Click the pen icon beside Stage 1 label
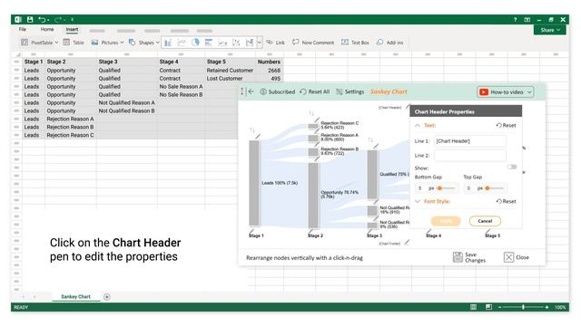This screenshot has height=326, width=581. (x=252, y=231)
